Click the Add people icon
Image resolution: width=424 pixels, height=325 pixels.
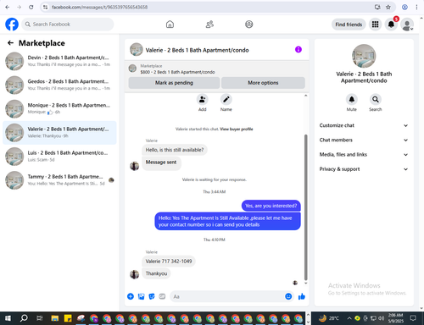203,99
